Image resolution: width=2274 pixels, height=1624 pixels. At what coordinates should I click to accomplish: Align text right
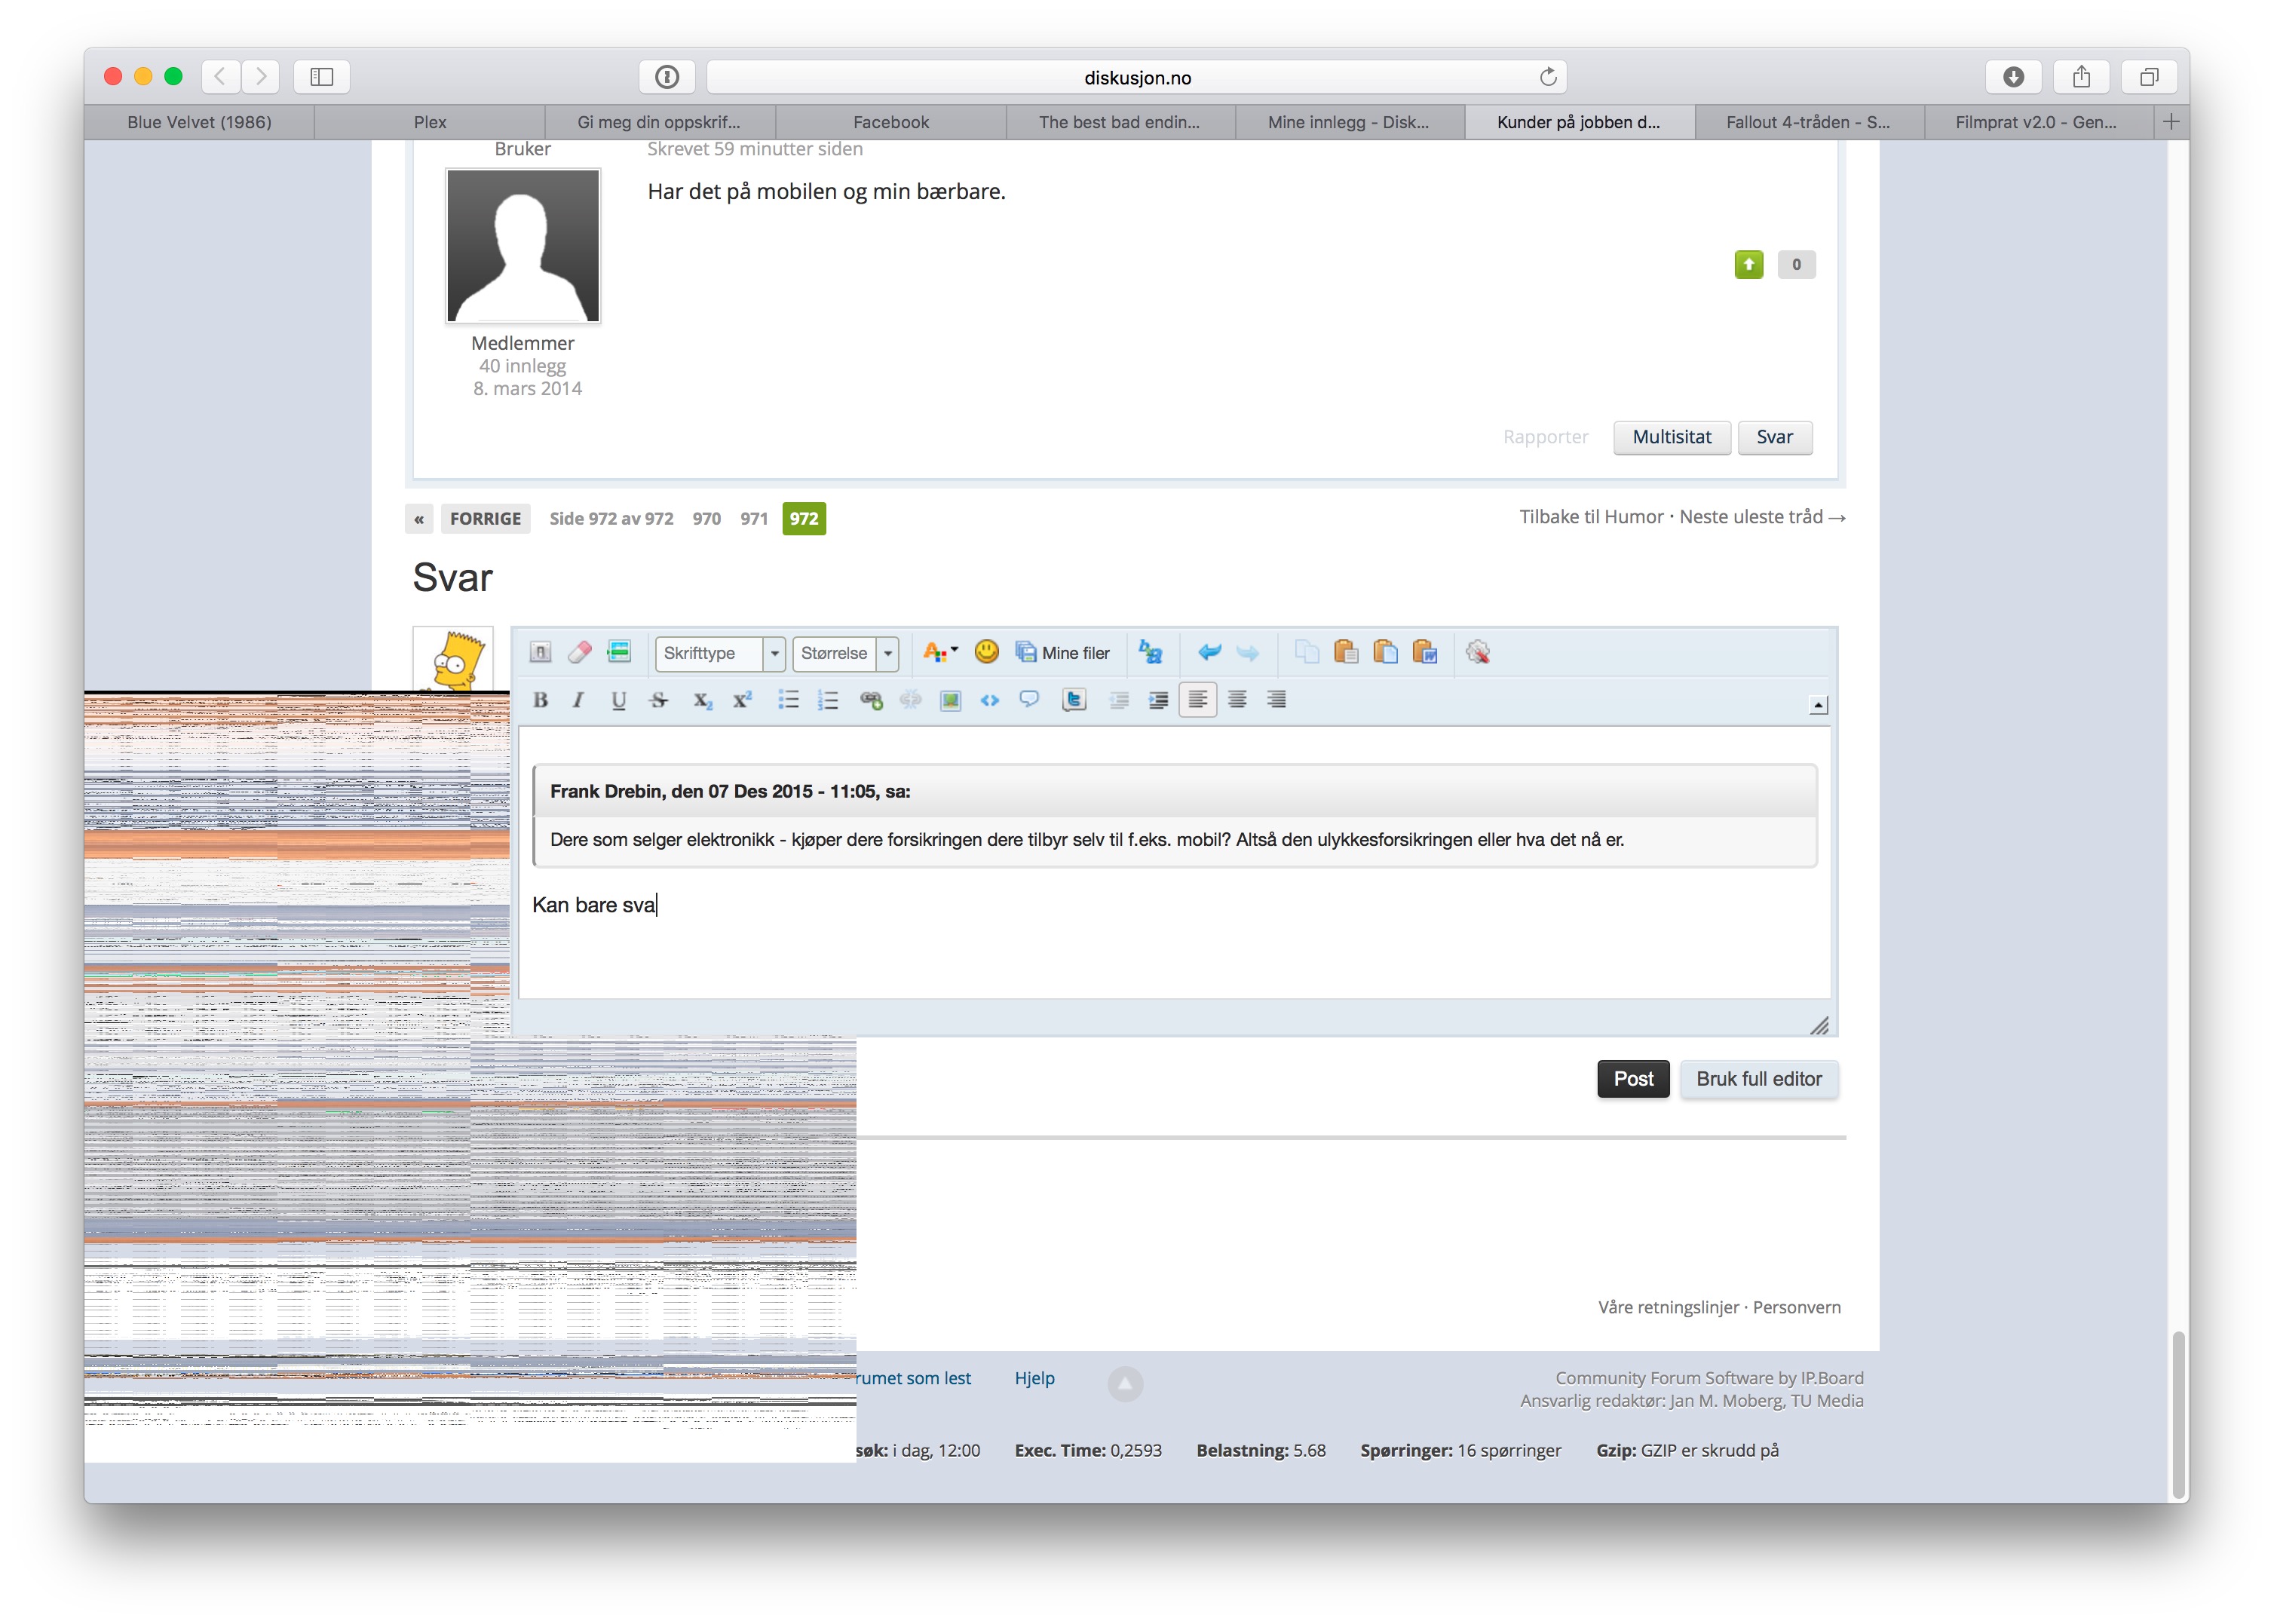[1276, 700]
